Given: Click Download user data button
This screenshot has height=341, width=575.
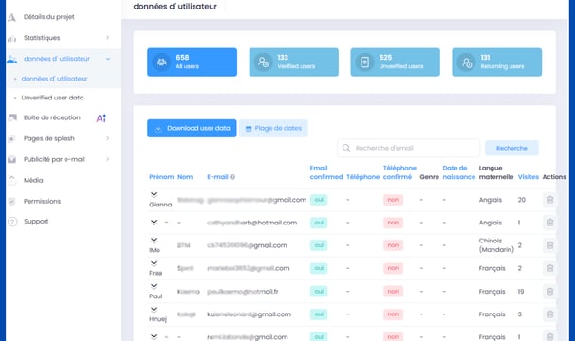Looking at the screenshot, I should [x=192, y=128].
